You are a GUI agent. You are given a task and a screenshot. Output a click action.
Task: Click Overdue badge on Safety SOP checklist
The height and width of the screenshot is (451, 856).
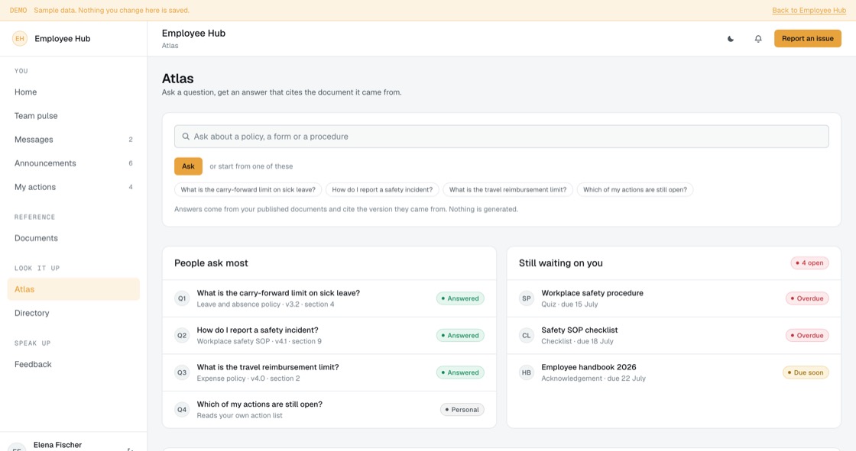[x=807, y=335]
